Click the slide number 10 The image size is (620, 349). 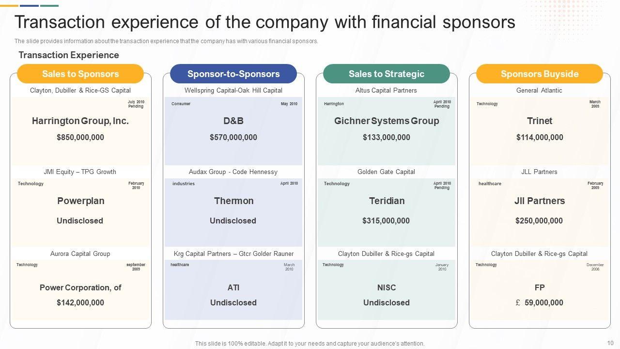(x=610, y=343)
